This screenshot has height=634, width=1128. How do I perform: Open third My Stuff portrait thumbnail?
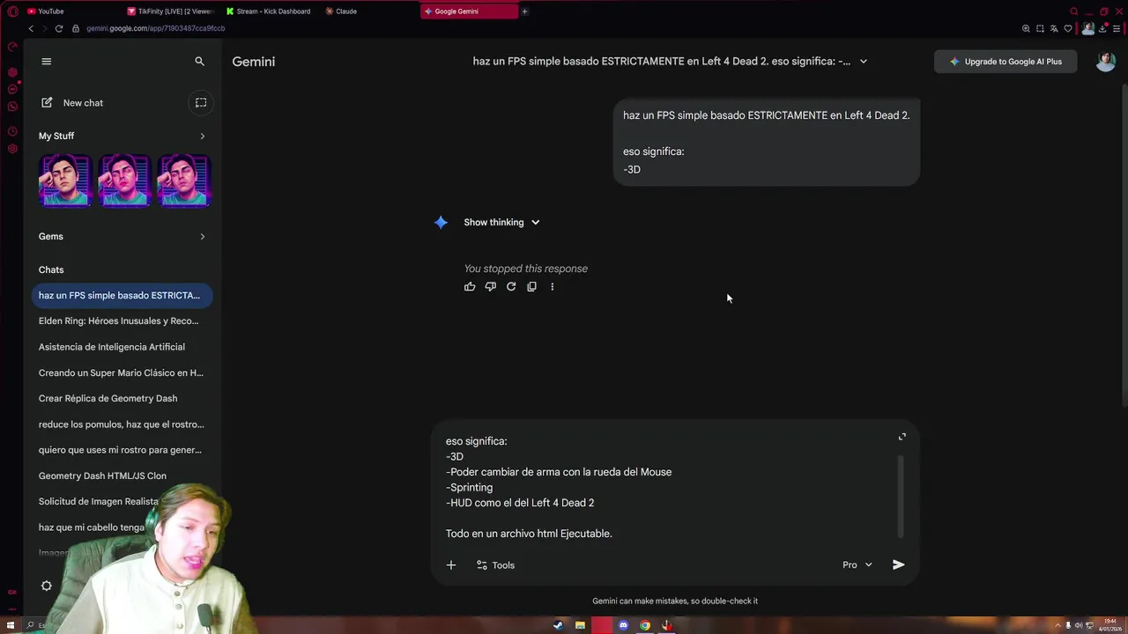(x=183, y=180)
